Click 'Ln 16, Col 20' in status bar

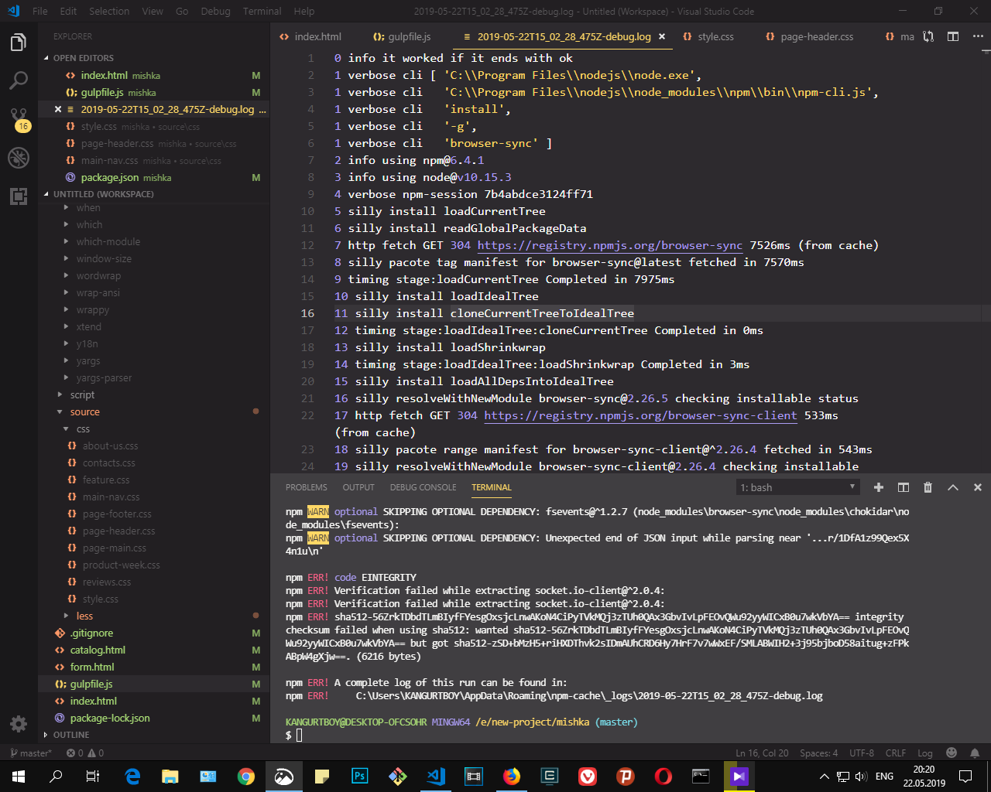point(762,753)
